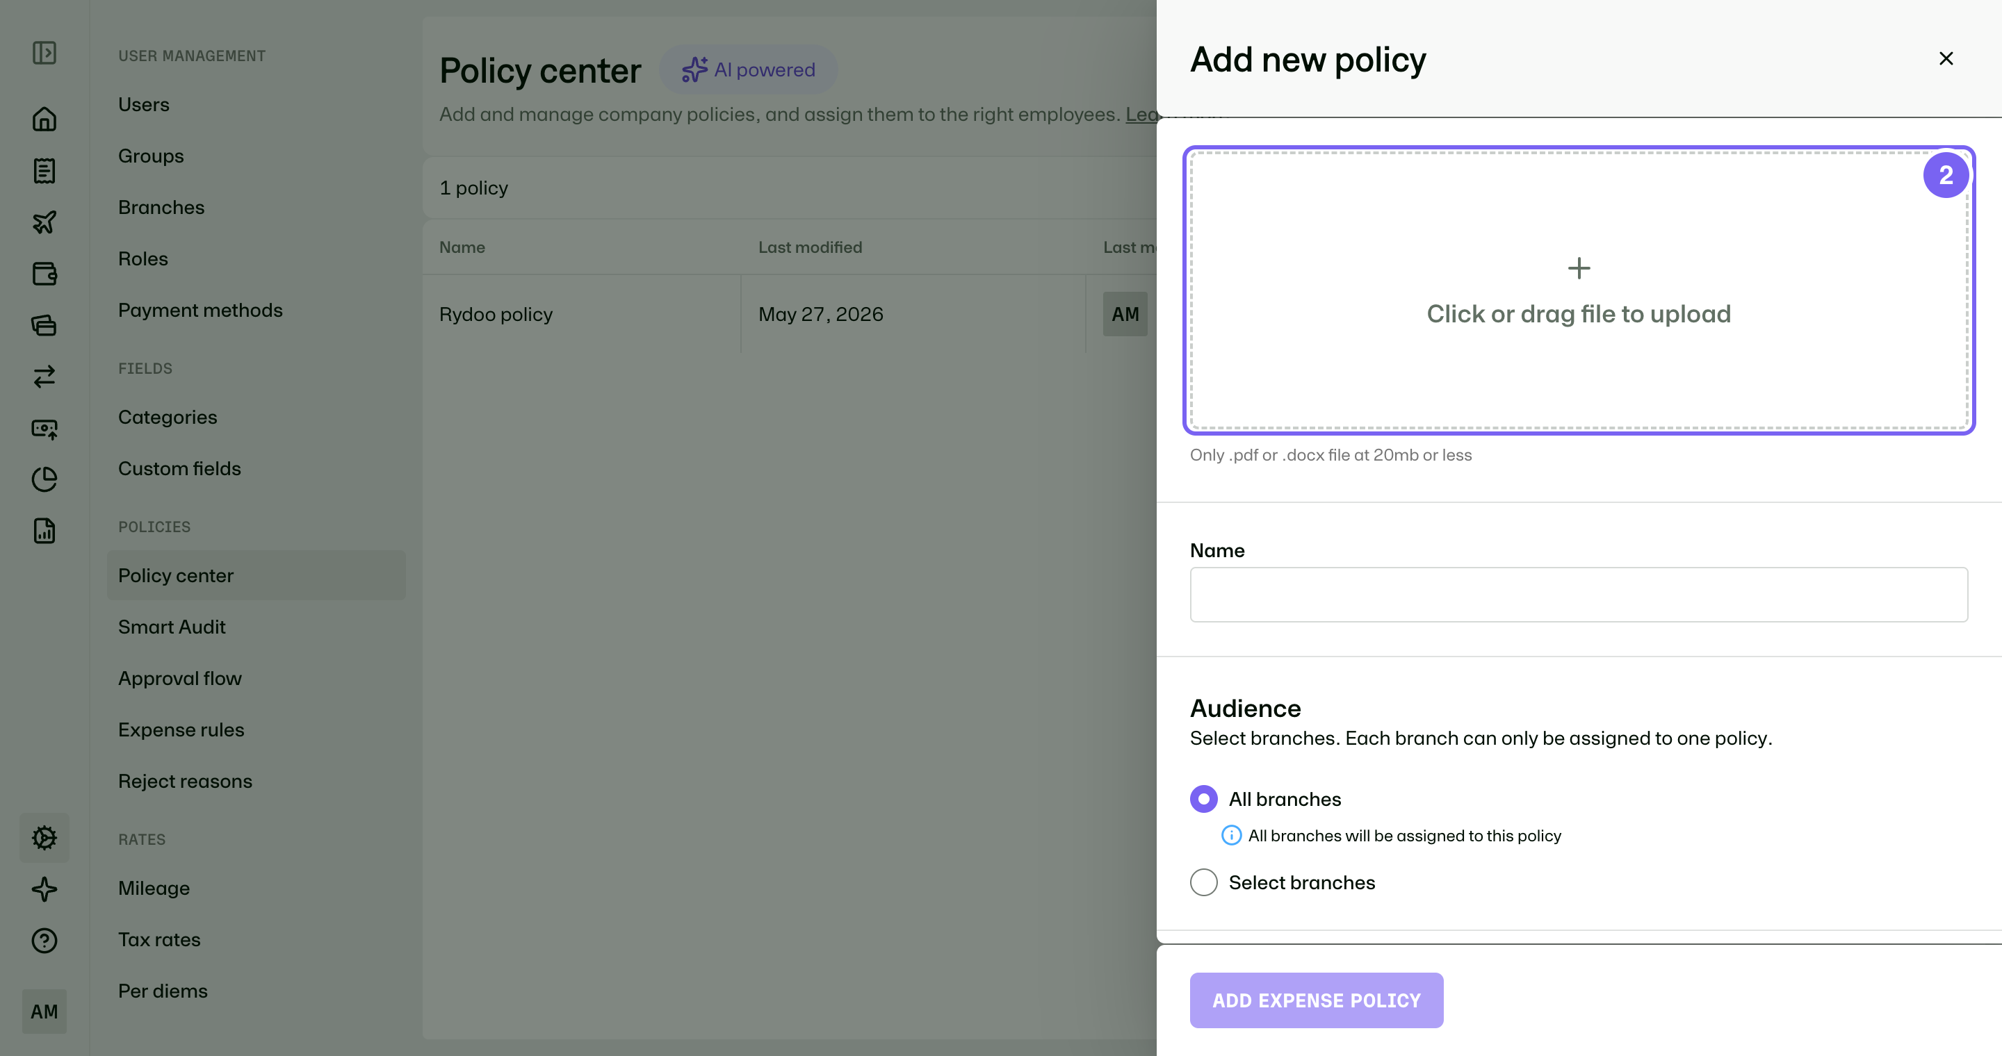Open Smart Audit menu item
The image size is (2002, 1056).
pyautogui.click(x=172, y=627)
